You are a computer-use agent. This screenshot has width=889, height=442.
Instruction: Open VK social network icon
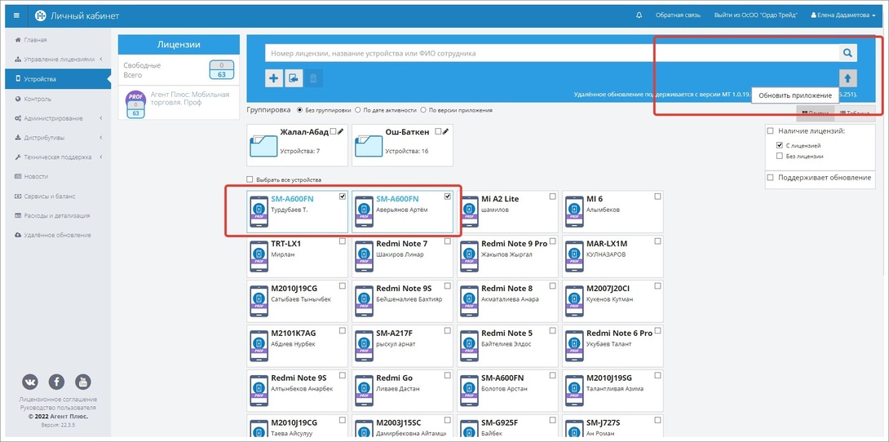pos(30,382)
